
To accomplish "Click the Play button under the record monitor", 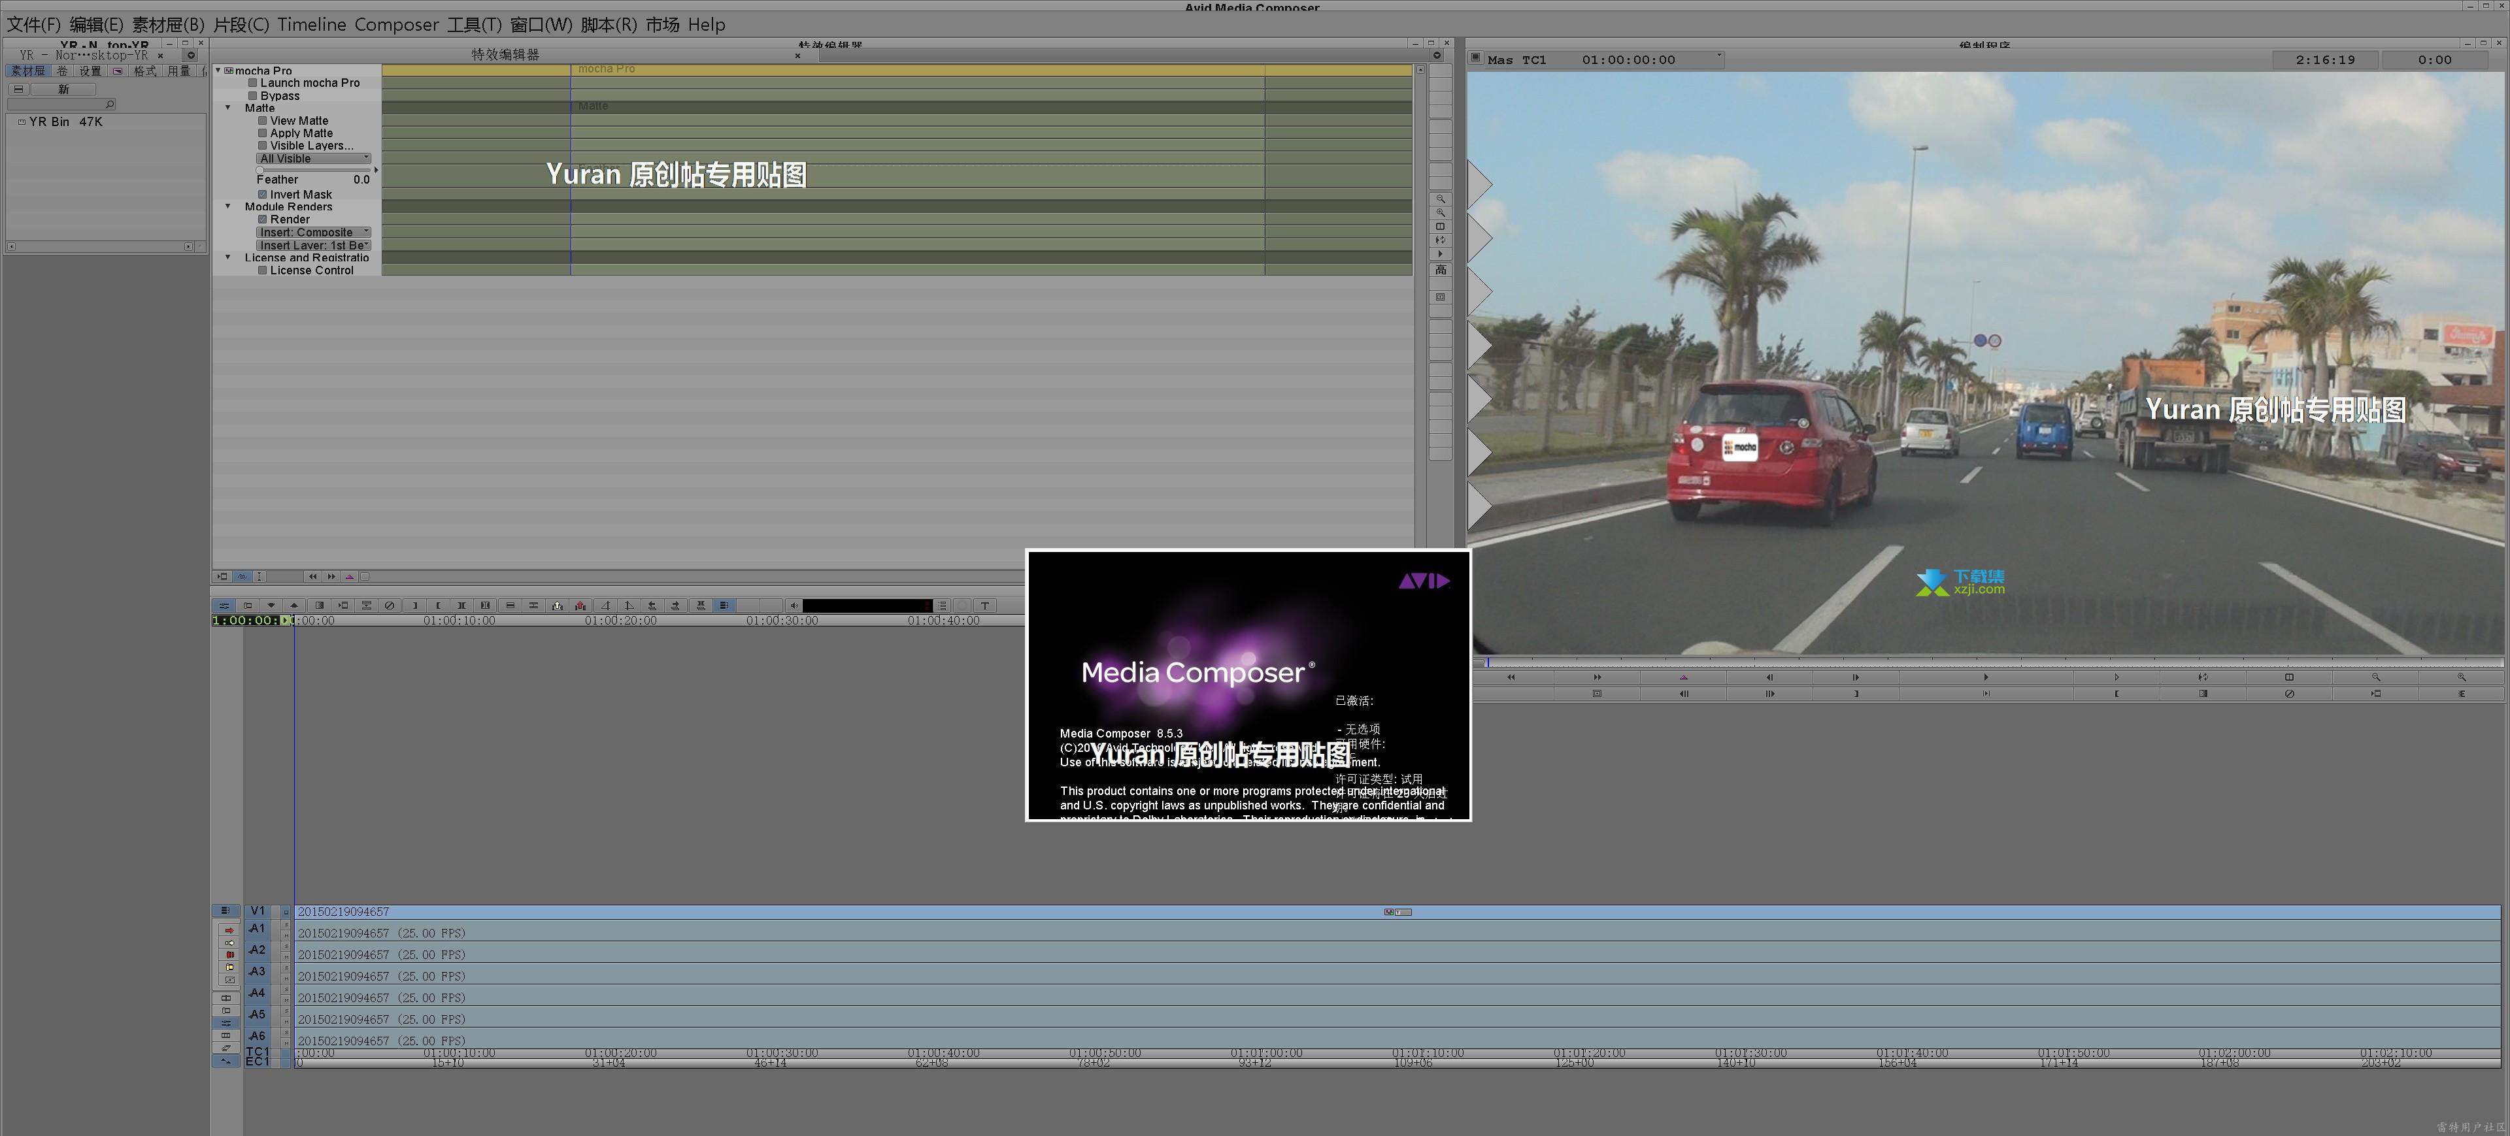I will point(1986,677).
